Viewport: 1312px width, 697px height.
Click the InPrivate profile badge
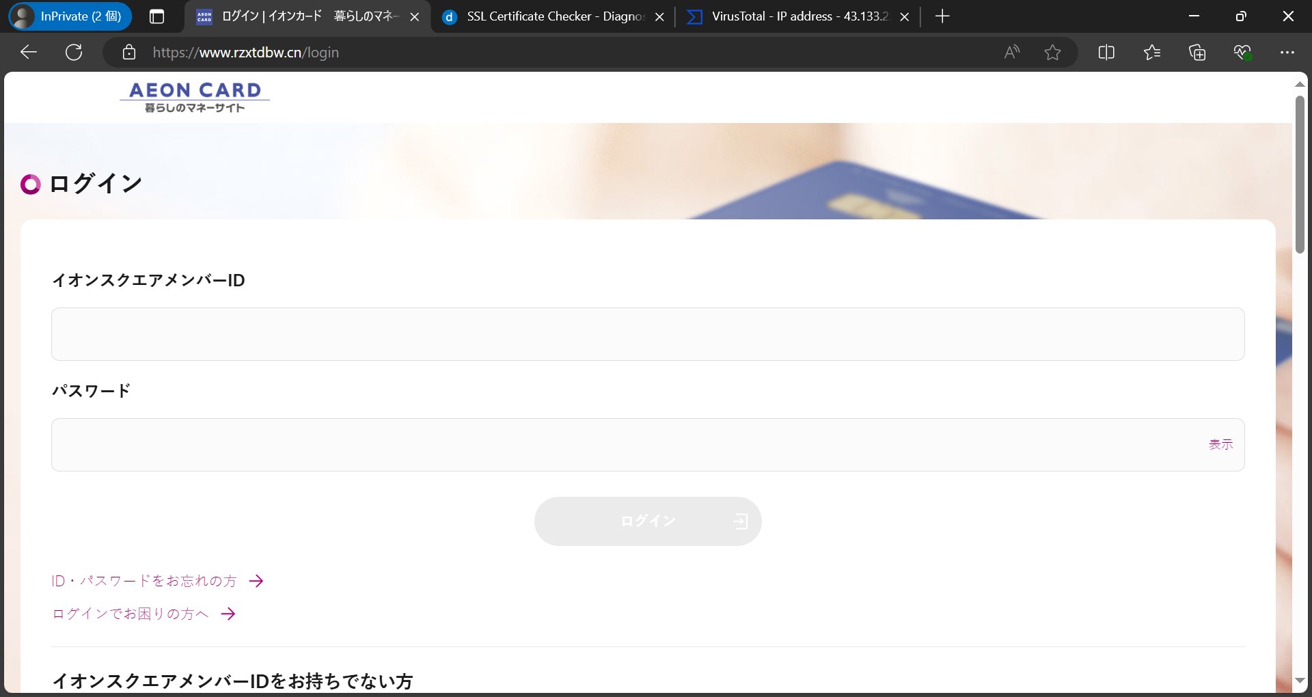70,16
